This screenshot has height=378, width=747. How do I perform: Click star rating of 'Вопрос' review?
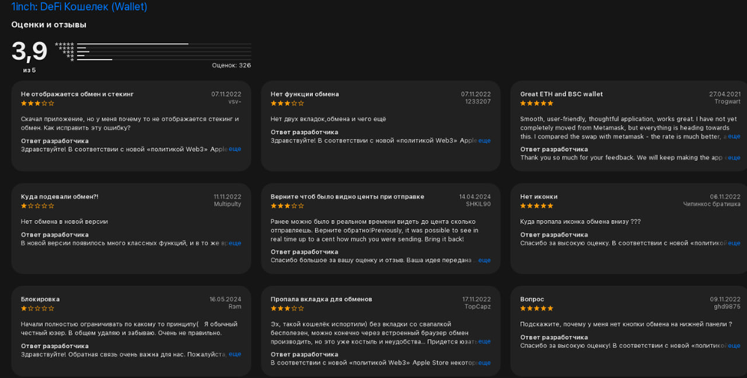[536, 309]
